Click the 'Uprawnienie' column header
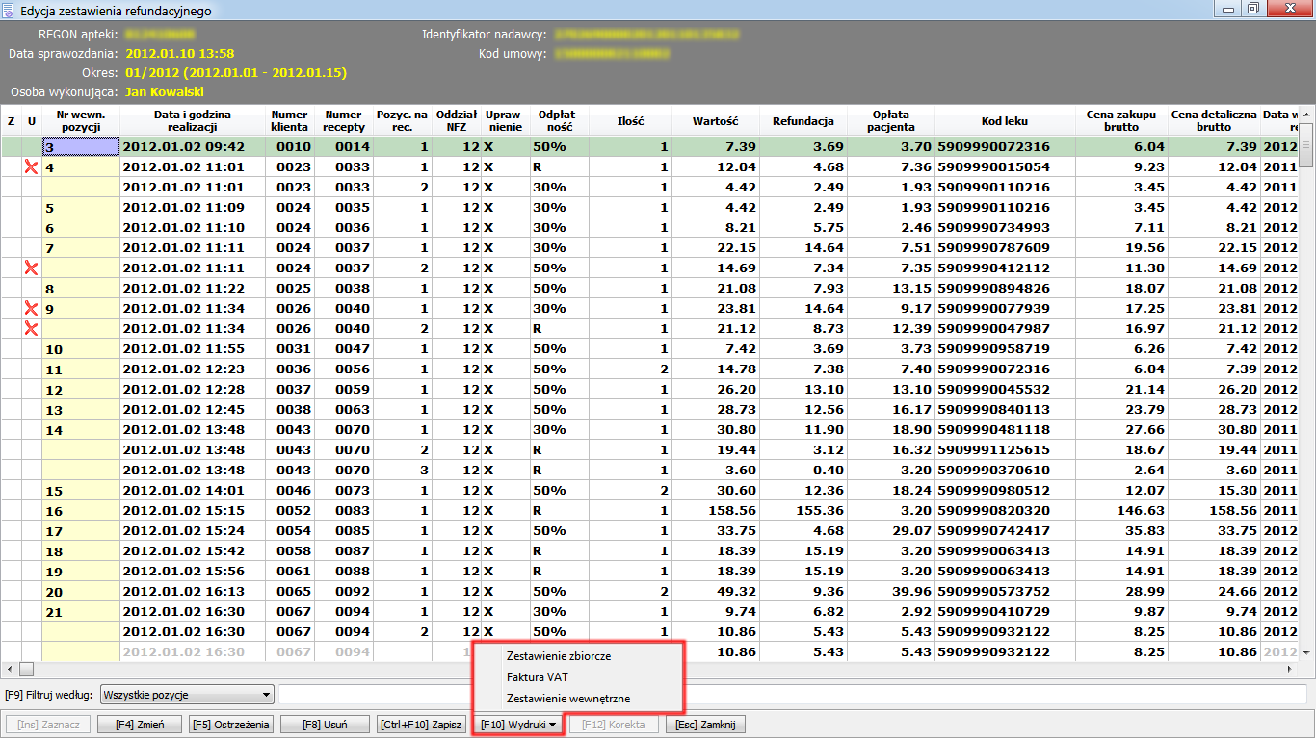The image size is (1316, 739). point(505,120)
